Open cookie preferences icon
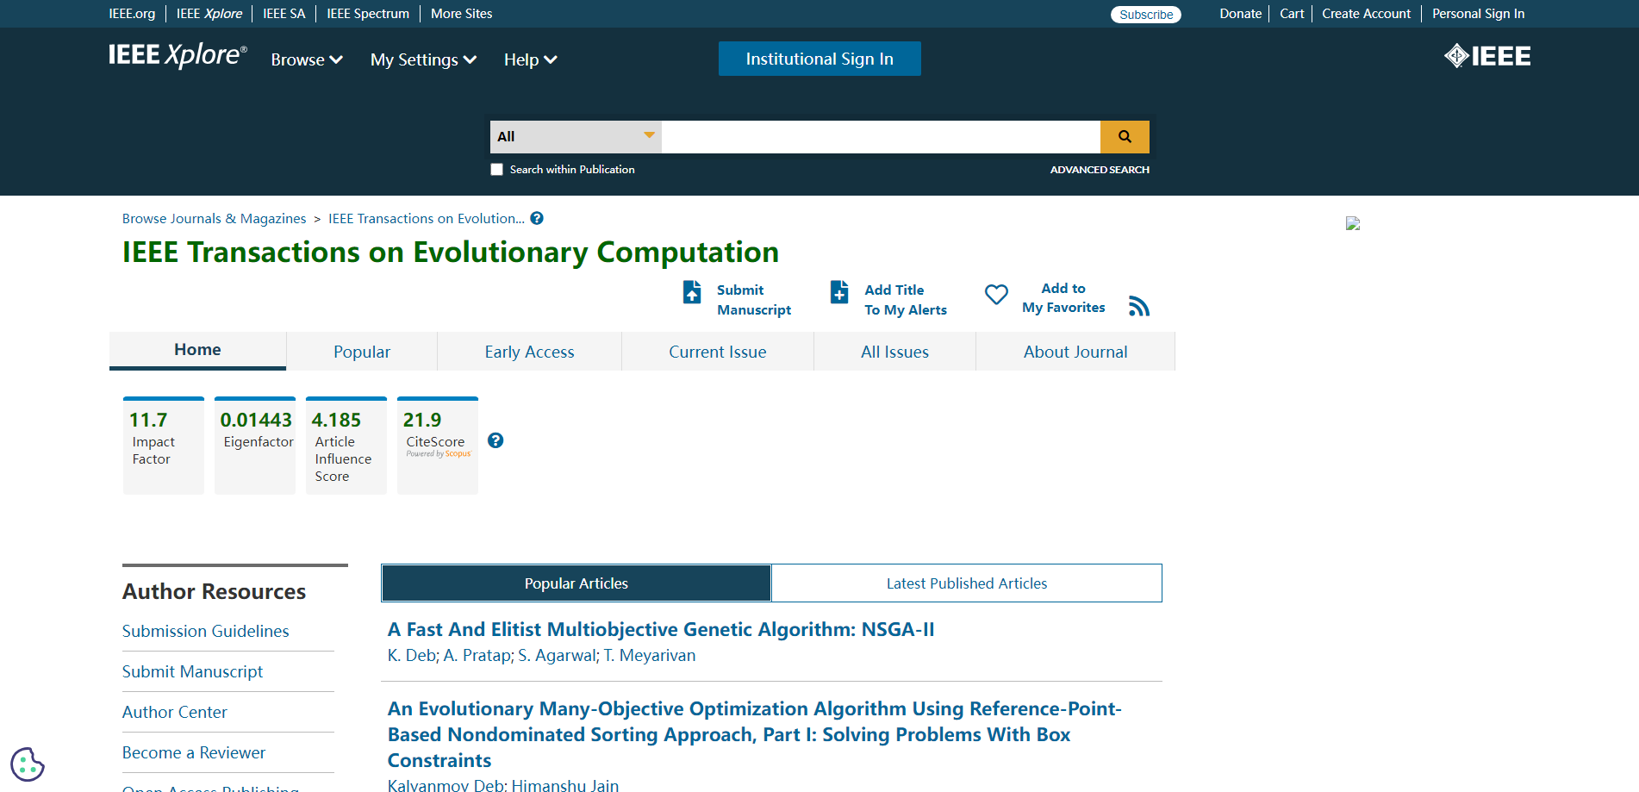Image resolution: width=1639 pixels, height=792 pixels. pos(28,764)
